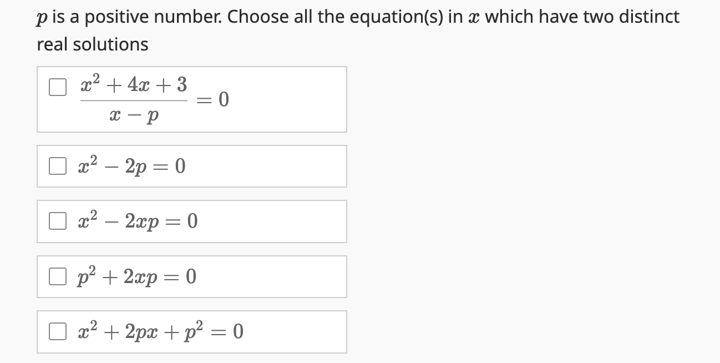Click the word 'distinct' in the prompt
The image size is (720, 363).
(650, 17)
